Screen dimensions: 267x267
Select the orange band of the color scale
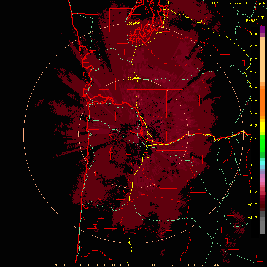coord(262,102)
